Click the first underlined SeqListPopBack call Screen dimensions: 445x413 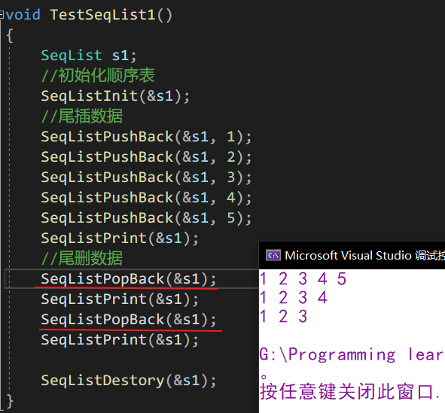click(129, 279)
